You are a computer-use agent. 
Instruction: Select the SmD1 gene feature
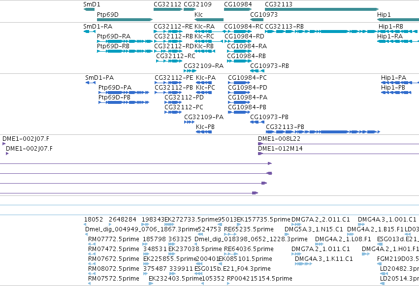point(89,9)
